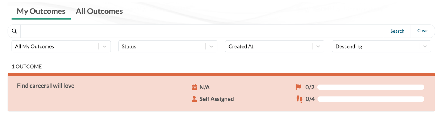This screenshot has height=124, width=441.
Task: Switch to the My Outcomes tab
Action: (41, 11)
